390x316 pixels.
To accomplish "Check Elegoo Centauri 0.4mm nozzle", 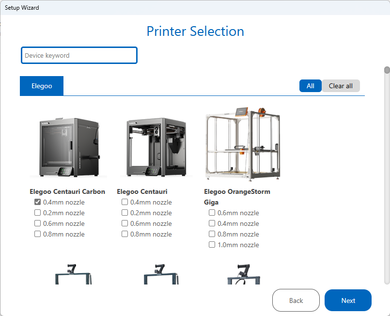I will click(x=125, y=202).
